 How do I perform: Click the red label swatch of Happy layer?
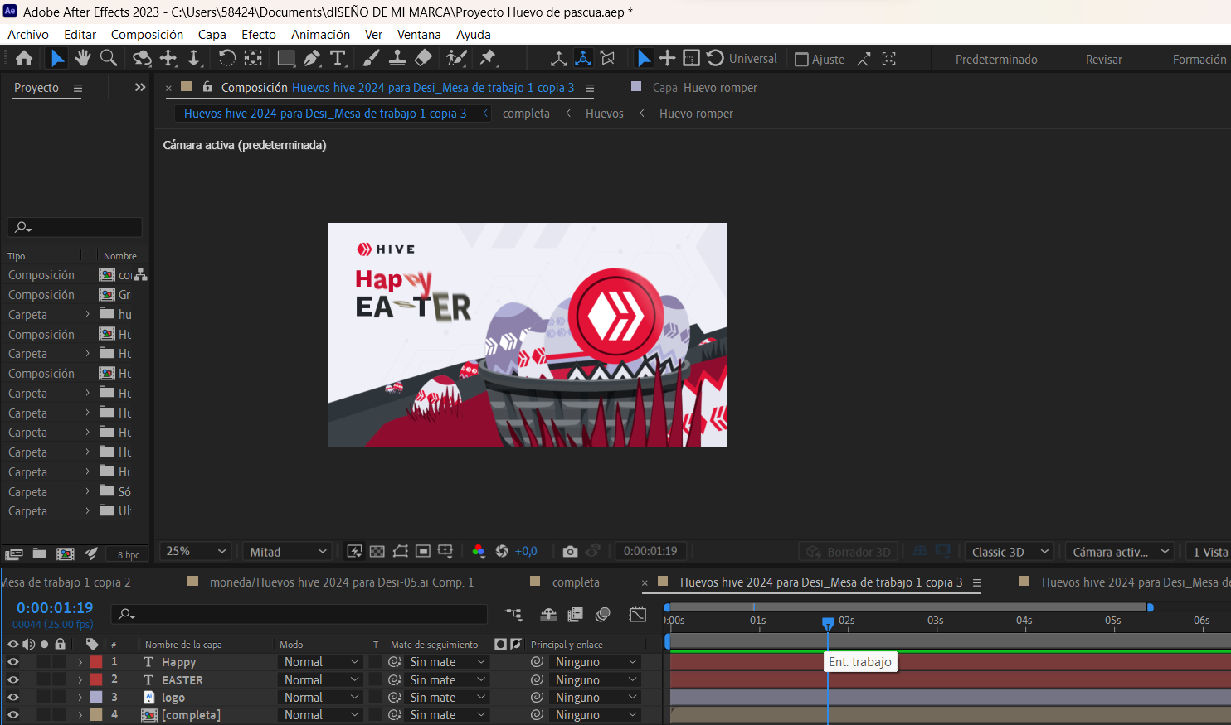tap(96, 662)
